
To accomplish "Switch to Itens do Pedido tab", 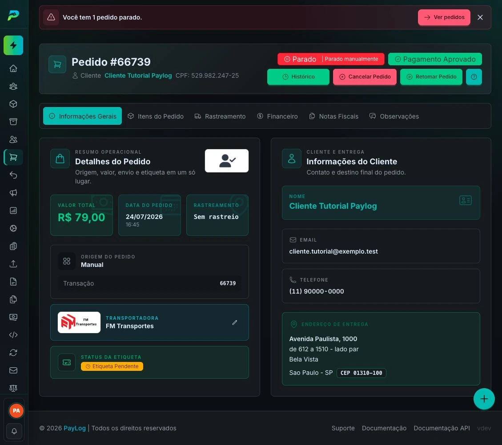I will (x=156, y=116).
